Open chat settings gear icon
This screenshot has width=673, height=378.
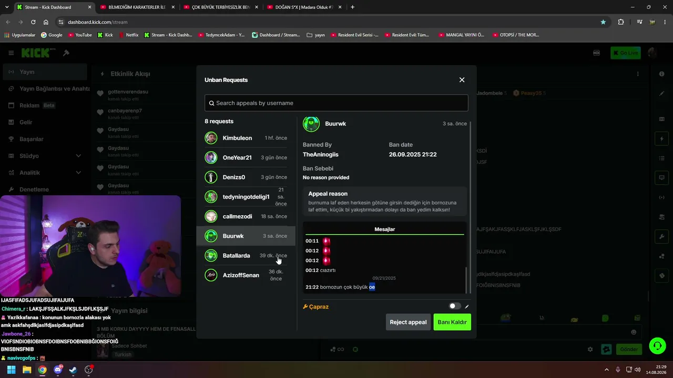pyautogui.click(x=590, y=349)
